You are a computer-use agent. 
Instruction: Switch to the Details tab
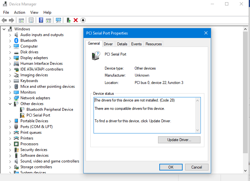tap(122, 44)
